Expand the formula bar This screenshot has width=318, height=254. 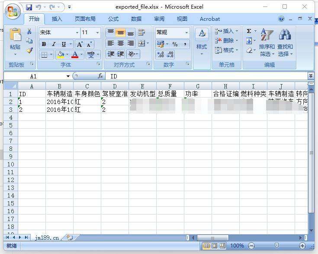[x=311, y=76]
